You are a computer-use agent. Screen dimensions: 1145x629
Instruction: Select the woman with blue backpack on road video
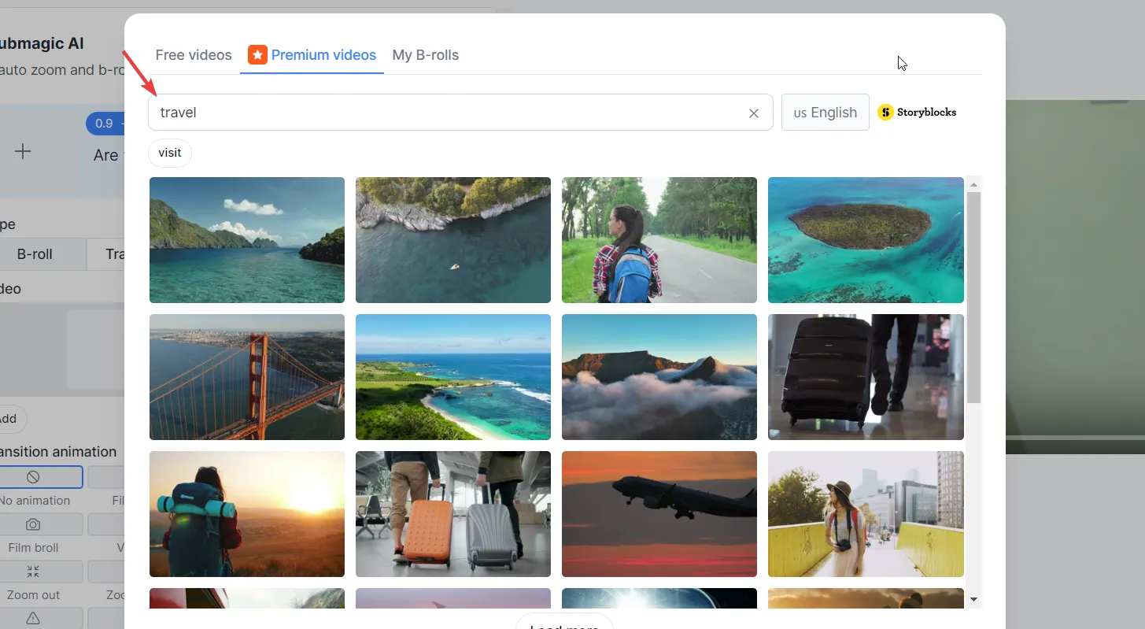coord(659,240)
